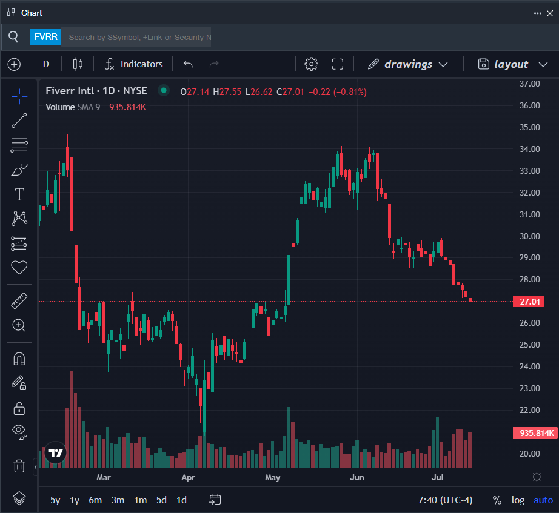Click the trash can remove drawings icon

coord(19,466)
